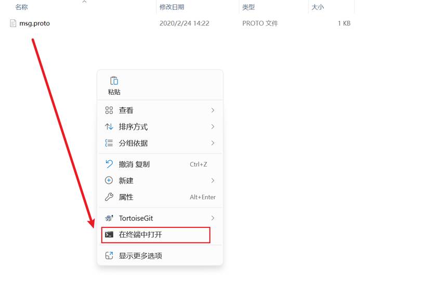Sort by the 名称 column header
The width and height of the screenshot is (432, 305).
21,7
